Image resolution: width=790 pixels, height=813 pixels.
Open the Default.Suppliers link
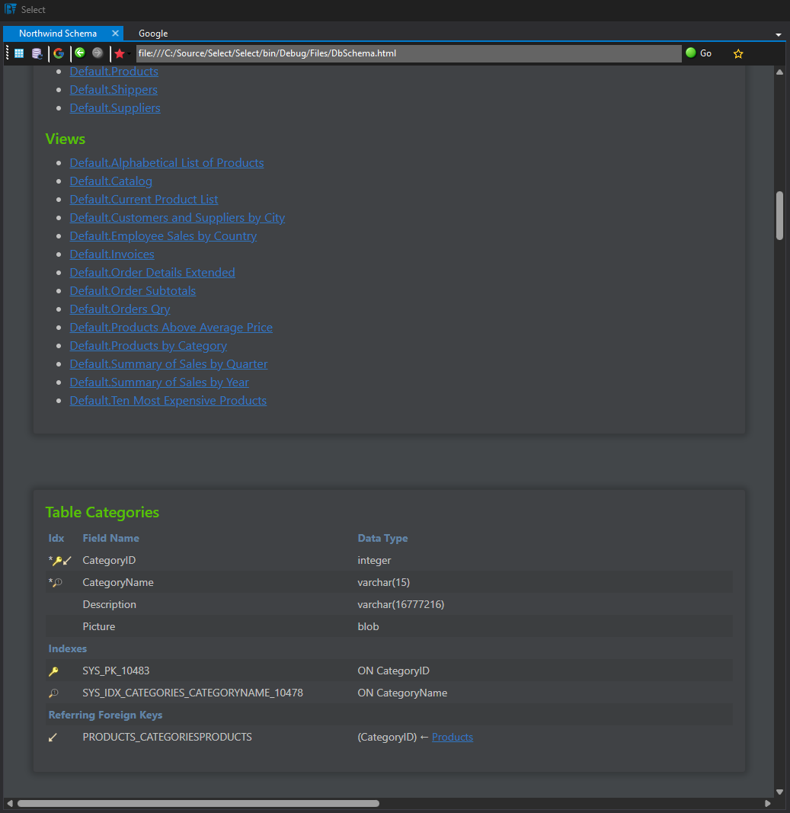coord(115,108)
